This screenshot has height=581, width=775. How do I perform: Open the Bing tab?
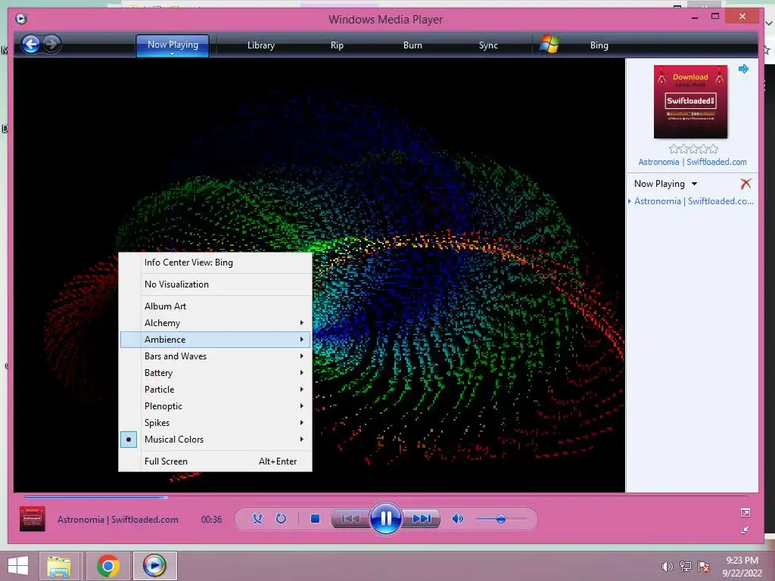coord(599,45)
